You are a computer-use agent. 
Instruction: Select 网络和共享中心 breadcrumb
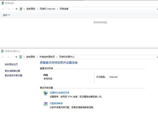coord(67,57)
